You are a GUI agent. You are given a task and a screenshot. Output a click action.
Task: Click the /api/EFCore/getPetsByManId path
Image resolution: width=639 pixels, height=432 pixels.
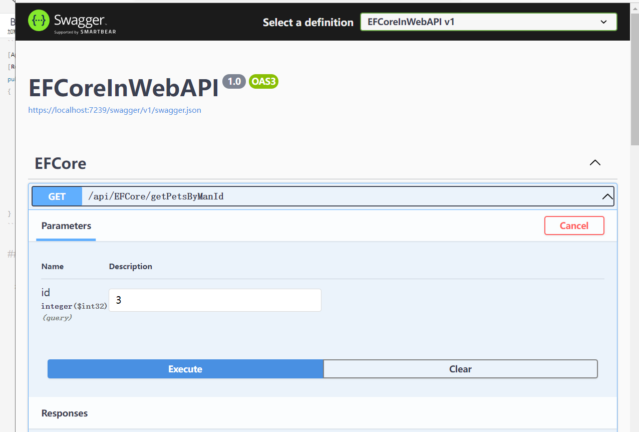pos(156,196)
